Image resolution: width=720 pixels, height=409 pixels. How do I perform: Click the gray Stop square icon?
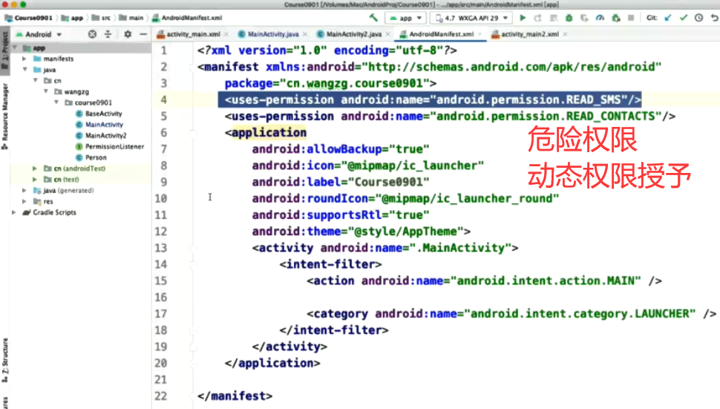pos(631,18)
